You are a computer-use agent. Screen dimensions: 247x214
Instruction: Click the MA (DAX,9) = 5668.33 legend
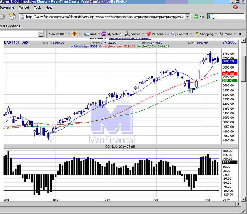86,46
